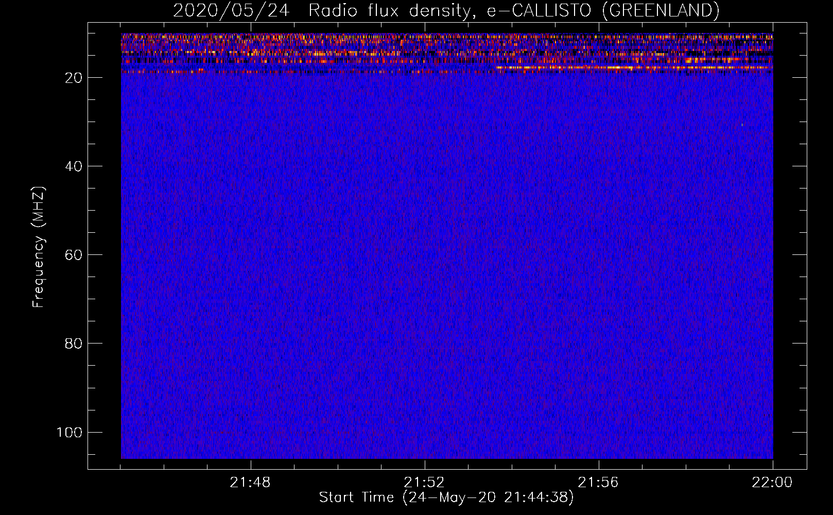Click the 21:48 time tick label
The image size is (833, 515).
click(x=250, y=483)
